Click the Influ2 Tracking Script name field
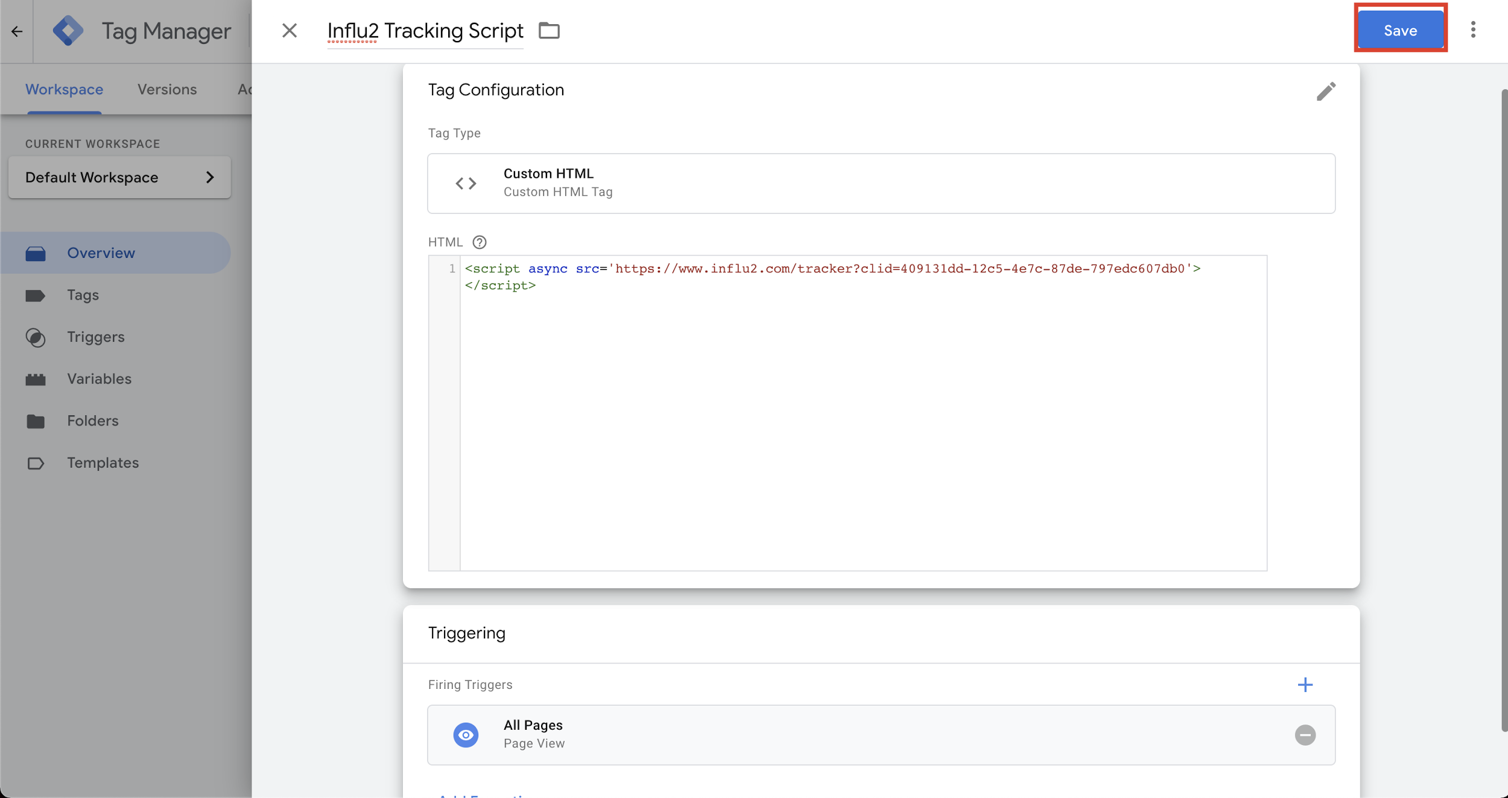 425,31
